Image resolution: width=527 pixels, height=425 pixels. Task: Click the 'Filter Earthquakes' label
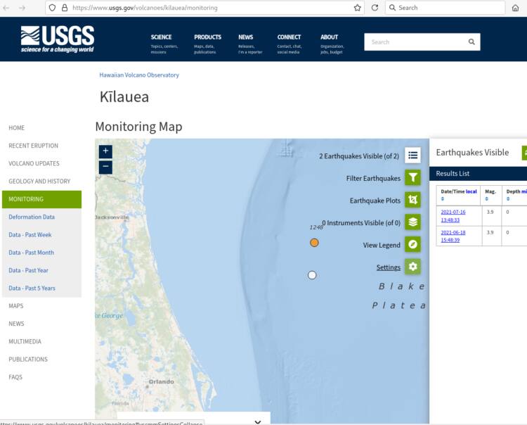coord(373,178)
